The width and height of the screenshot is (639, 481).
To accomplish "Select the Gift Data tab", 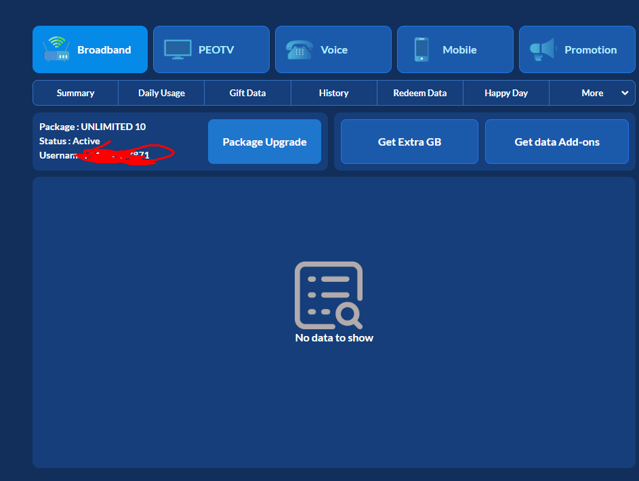I will click(247, 93).
